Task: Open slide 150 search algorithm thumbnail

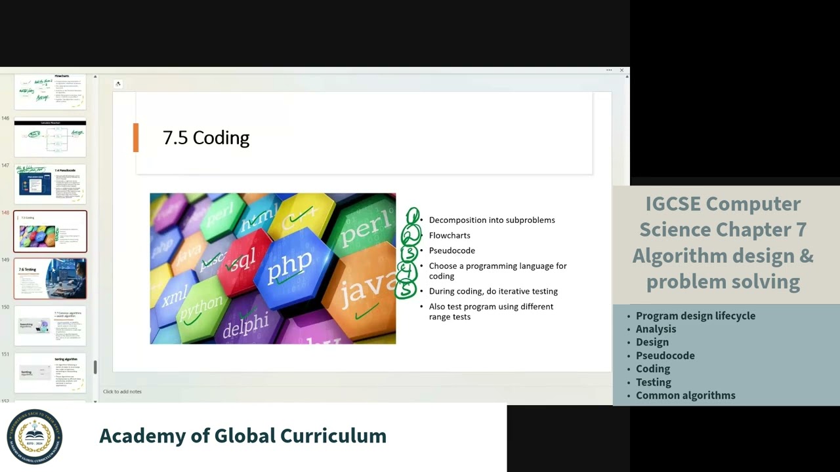Action: pyautogui.click(x=51, y=326)
